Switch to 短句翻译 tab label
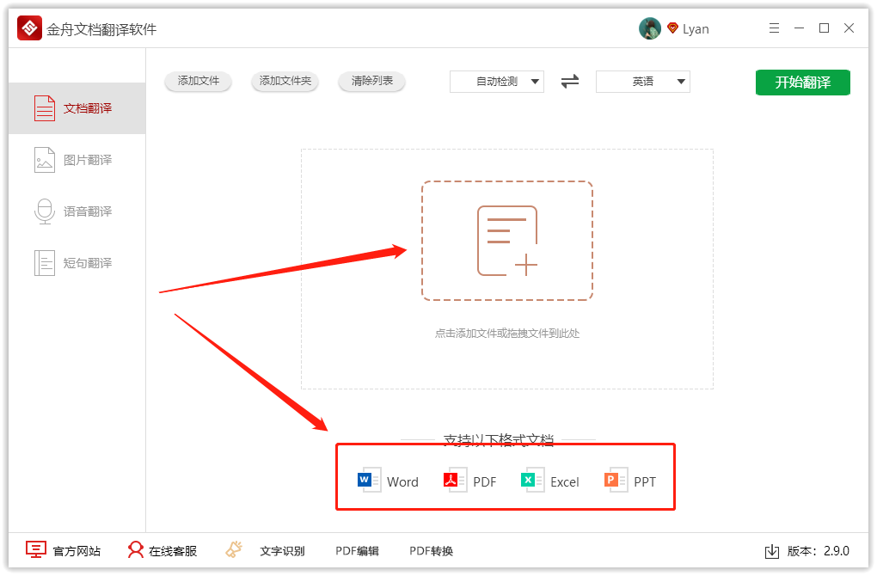Screen dimensions: 877x576 (x=88, y=263)
